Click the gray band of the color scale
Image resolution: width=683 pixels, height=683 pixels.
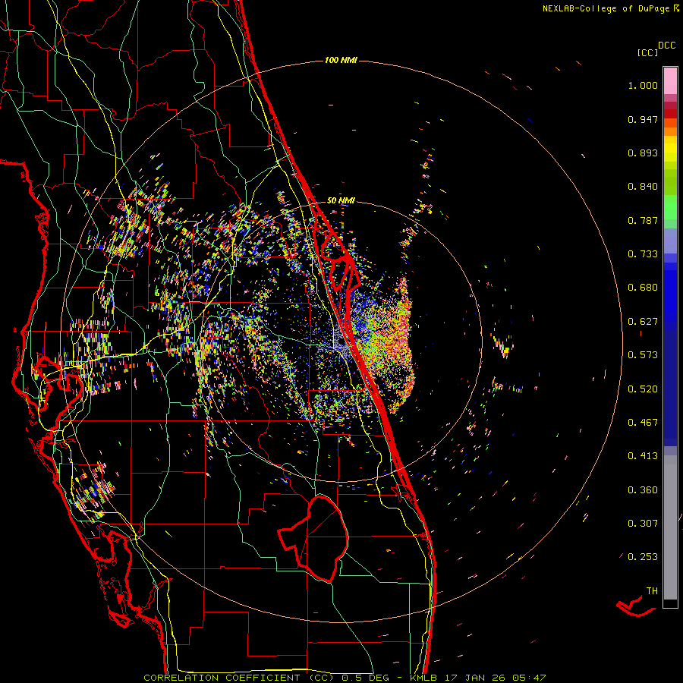click(x=670, y=527)
